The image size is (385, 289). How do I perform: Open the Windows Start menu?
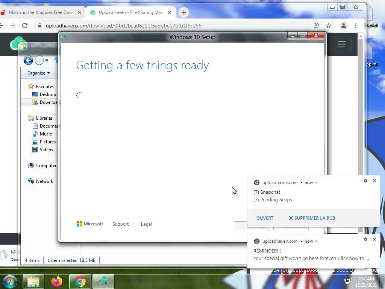(x=9, y=281)
